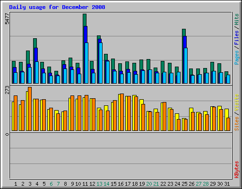
Task: Click the Files legend label
Action: pos(237,37)
